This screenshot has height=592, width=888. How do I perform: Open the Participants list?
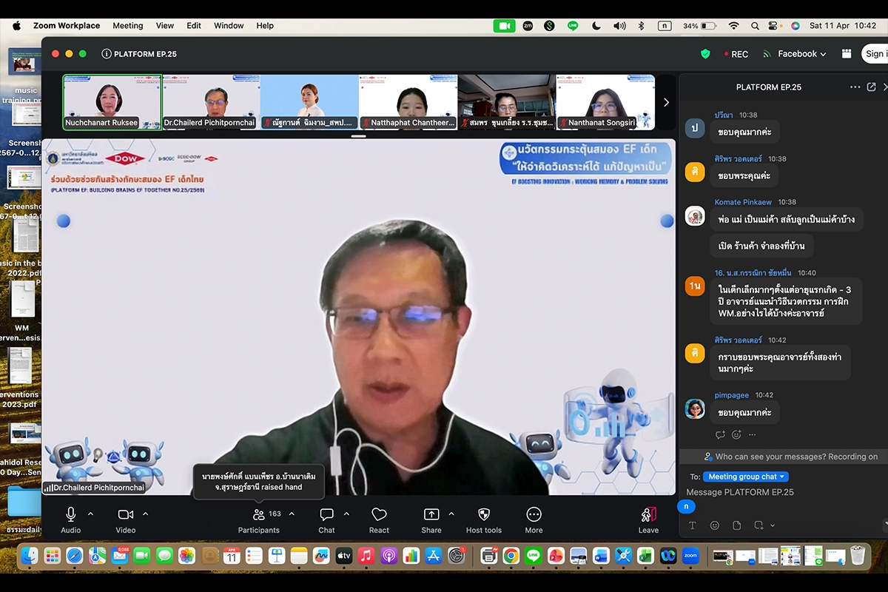pyautogui.click(x=259, y=515)
